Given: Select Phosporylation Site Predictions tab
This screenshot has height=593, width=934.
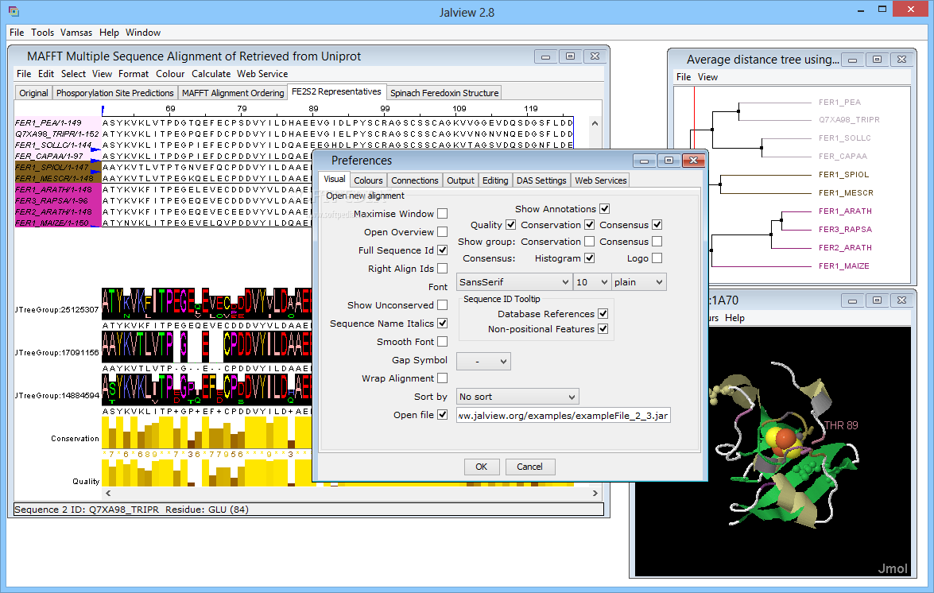Looking at the screenshot, I should 115,93.
